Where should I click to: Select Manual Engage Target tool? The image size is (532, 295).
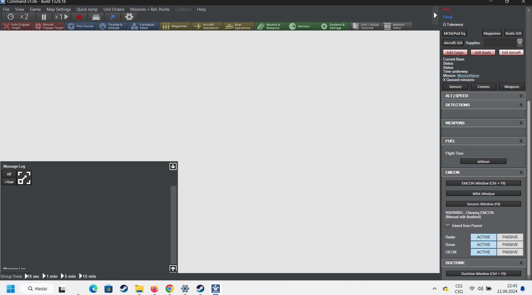[x=49, y=26]
